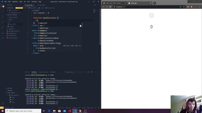Collapse the src folder
The image size is (202, 113).
9,22
